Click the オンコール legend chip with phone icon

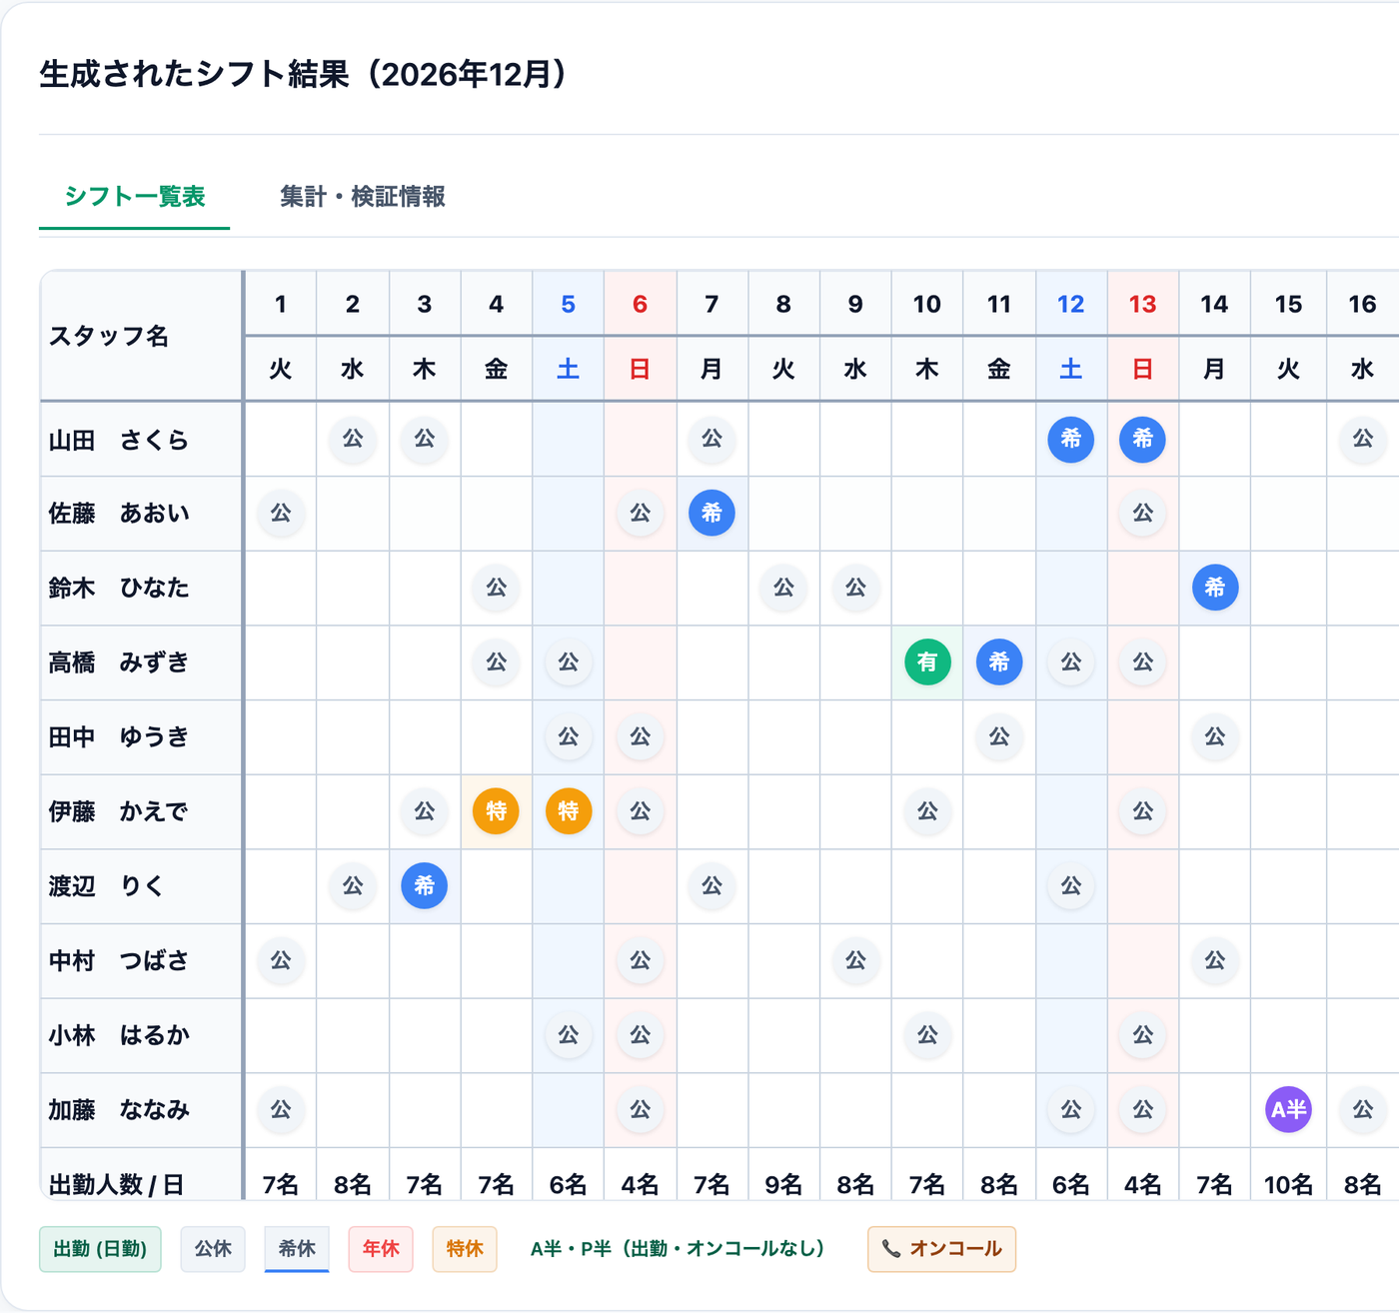pyautogui.click(x=942, y=1249)
